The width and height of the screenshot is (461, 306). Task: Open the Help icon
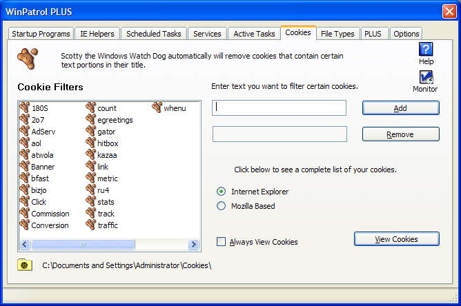[426, 49]
